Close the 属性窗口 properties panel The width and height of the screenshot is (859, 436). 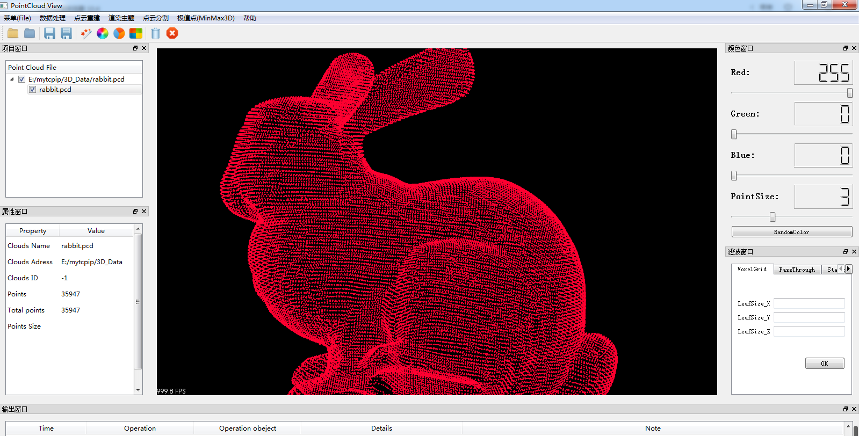tap(144, 212)
